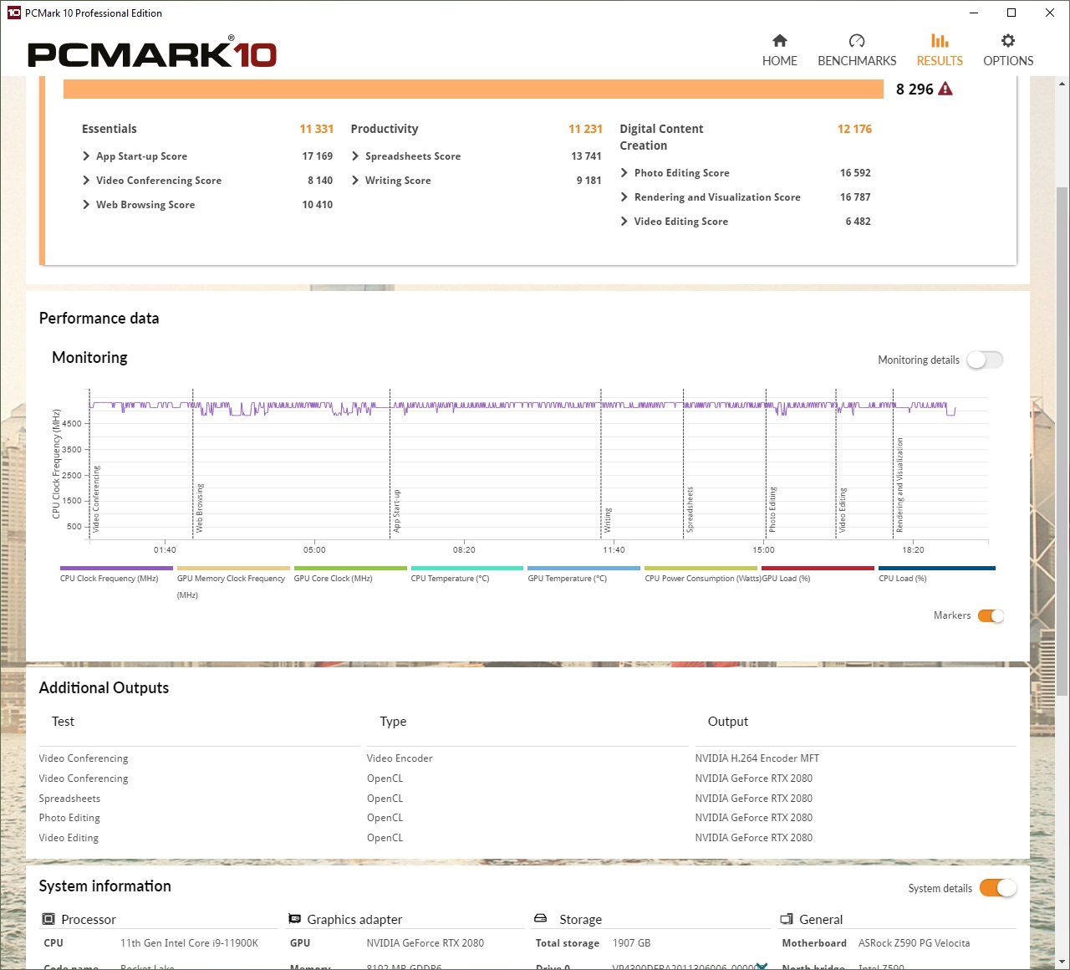
Task: Select CPU Clock Frequency legend swatch
Action: coord(116,568)
